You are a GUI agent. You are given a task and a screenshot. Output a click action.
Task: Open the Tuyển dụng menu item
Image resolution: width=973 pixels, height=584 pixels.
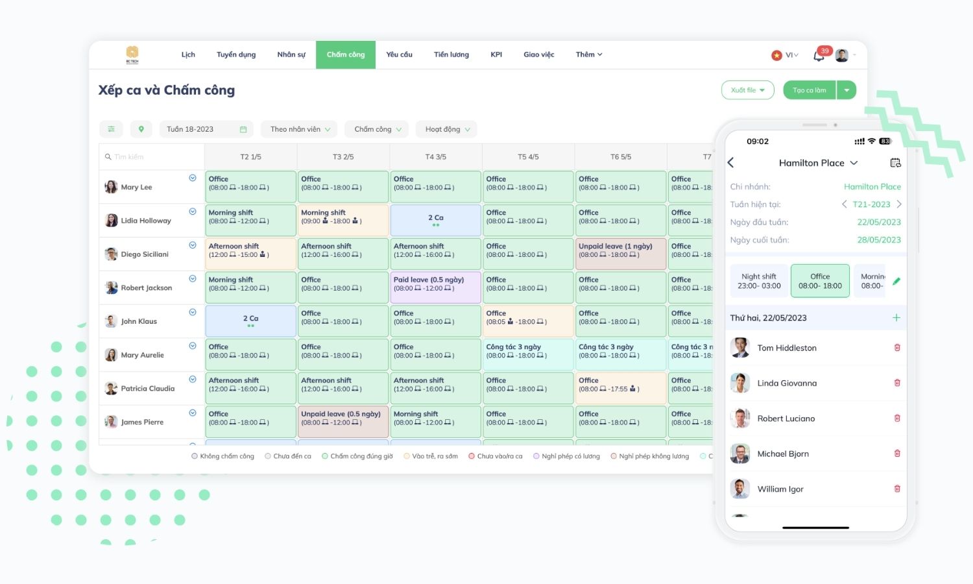coord(236,55)
